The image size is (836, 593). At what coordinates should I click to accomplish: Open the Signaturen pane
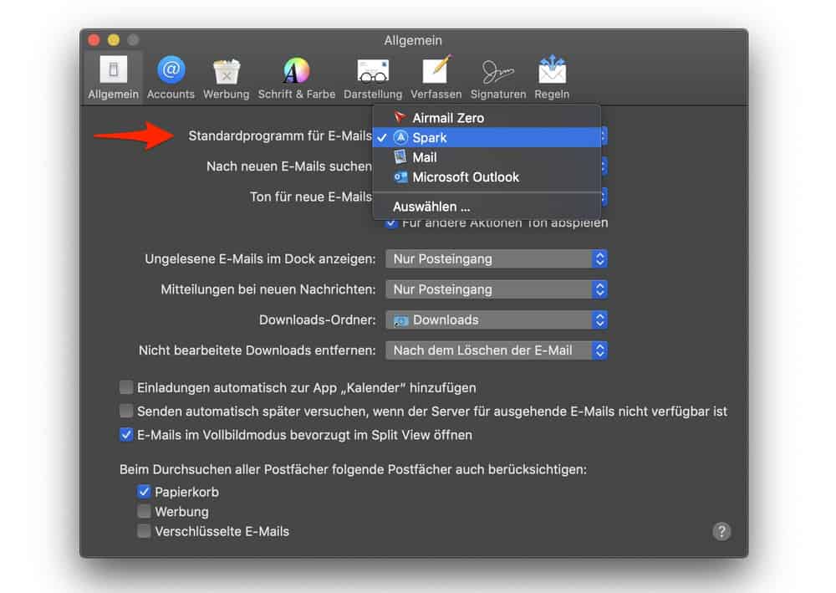(x=498, y=78)
